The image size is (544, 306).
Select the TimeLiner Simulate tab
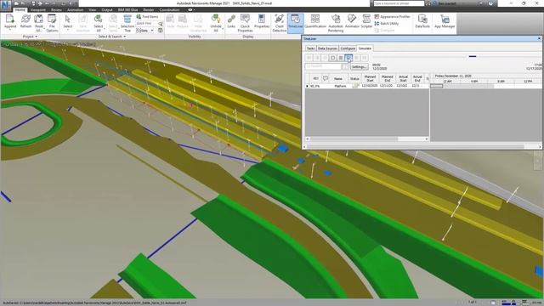coord(365,48)
